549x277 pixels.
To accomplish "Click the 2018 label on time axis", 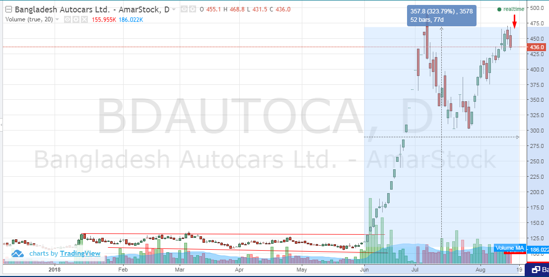I will (x=55, y=270).
